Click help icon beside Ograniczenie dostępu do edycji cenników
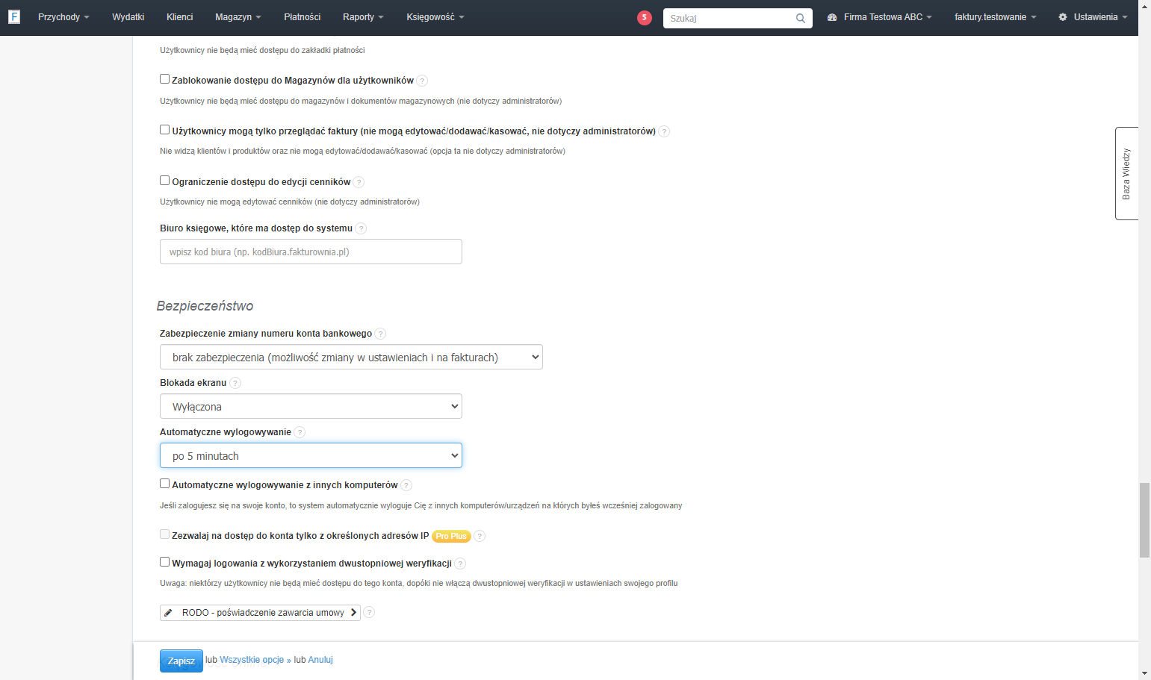 point(359,182)
